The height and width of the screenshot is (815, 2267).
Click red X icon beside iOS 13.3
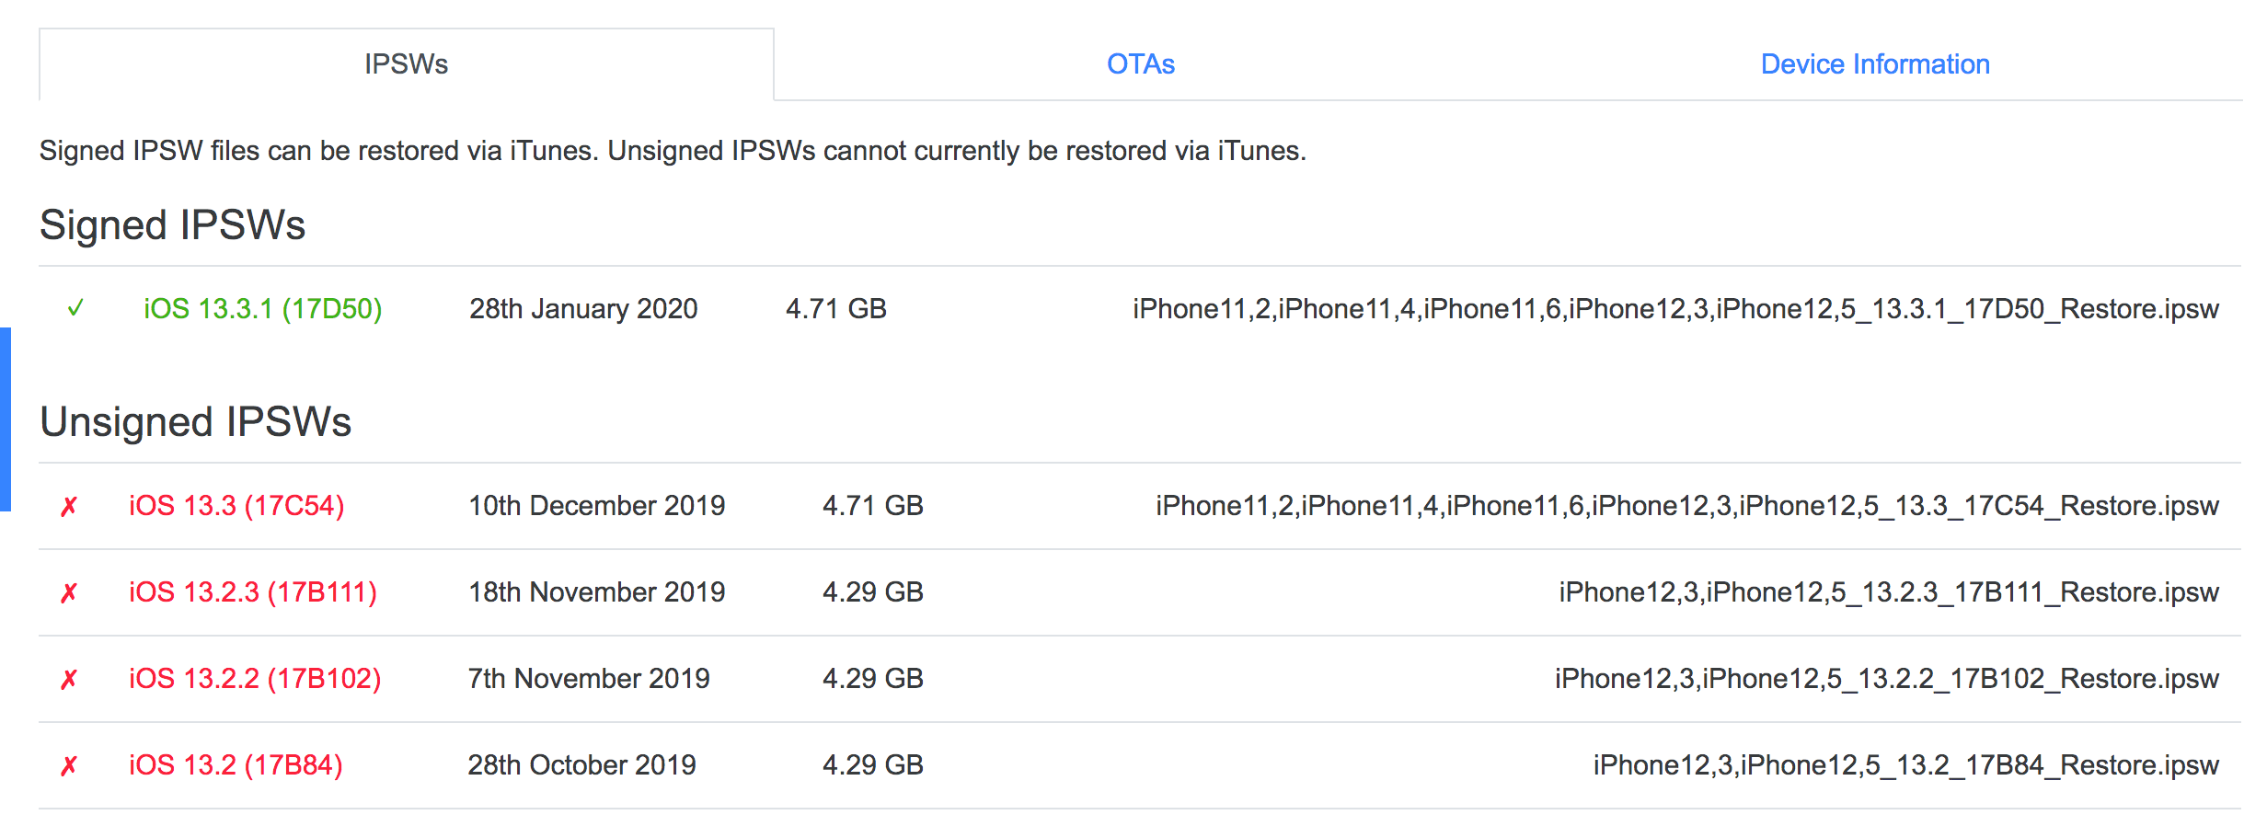pyautogui.click(x=69, y=506)
